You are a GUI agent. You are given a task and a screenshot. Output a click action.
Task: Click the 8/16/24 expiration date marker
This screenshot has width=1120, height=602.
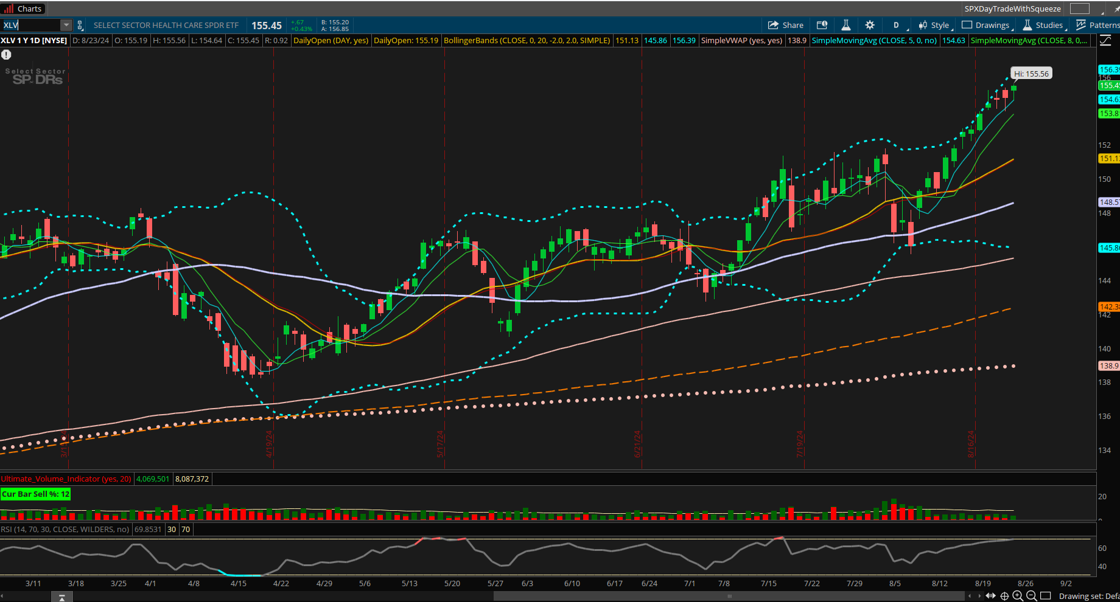(971, 445)
